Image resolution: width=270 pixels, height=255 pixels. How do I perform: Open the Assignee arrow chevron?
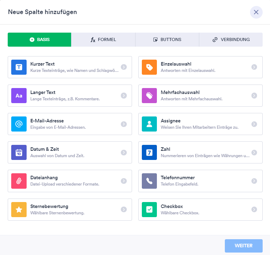254,124
